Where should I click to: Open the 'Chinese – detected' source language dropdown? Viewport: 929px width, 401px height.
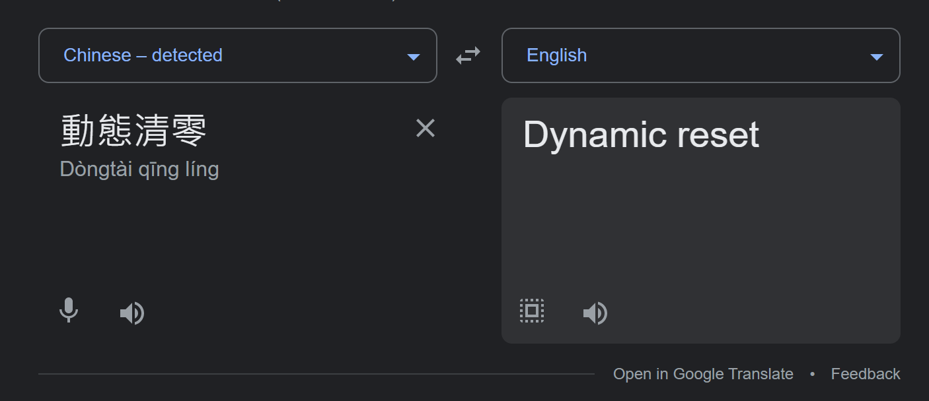coord(238,55)
